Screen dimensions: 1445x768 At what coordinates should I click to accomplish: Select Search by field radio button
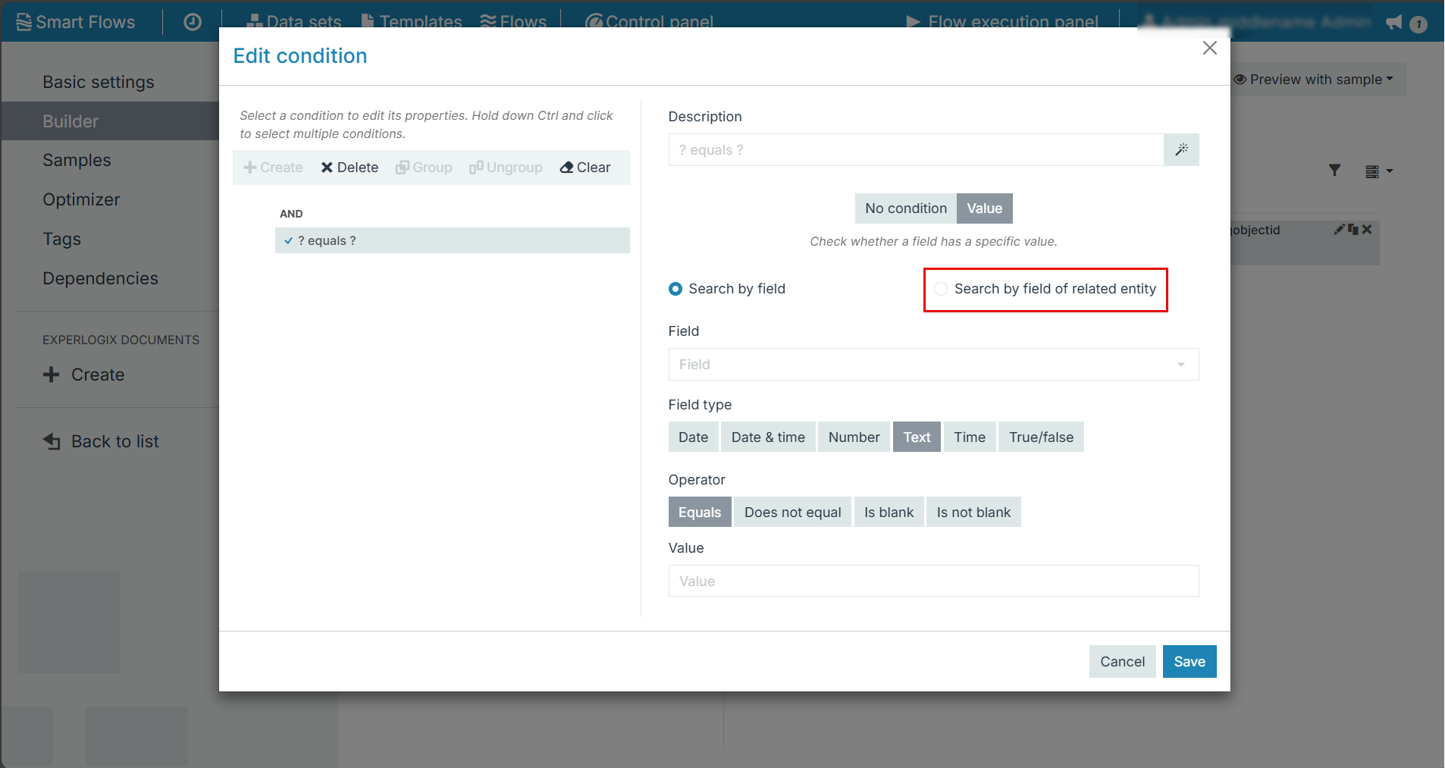[x=675, y=289]
